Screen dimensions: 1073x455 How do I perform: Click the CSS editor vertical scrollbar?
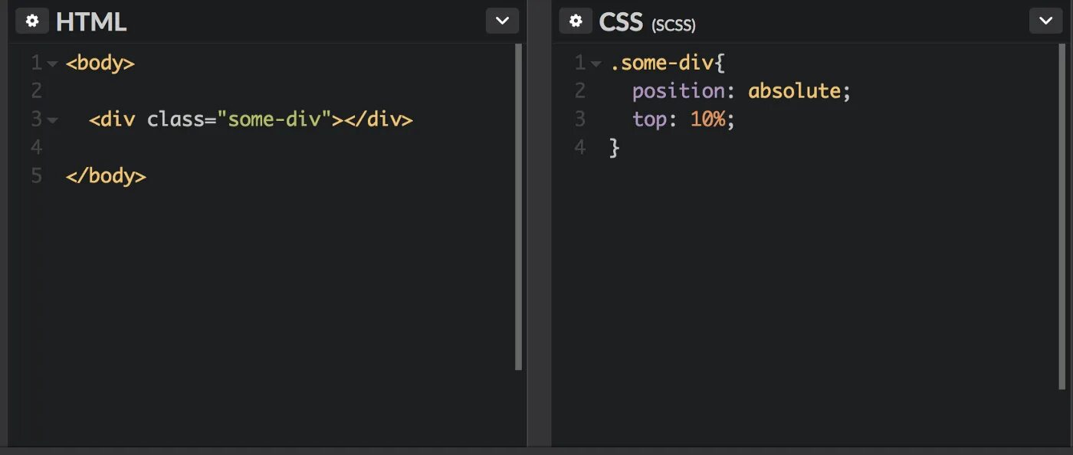(1062, 216)
